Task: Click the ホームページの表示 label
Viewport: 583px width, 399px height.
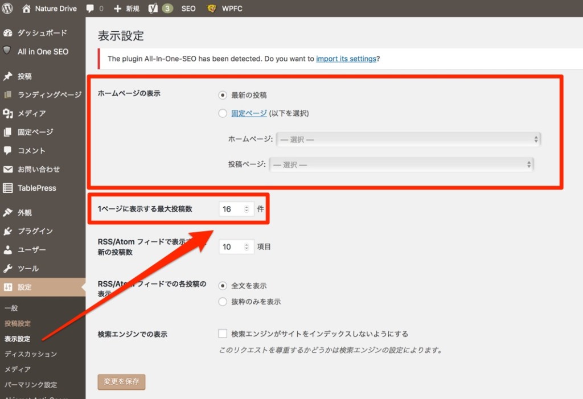Action: 129,93
